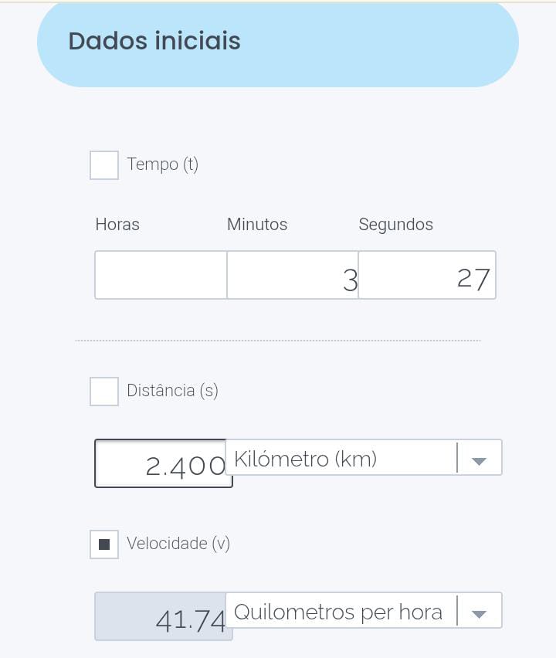Click the speed field showing 41.74
The width and height of the screenshot is (556, 658).
coord(162,617)
